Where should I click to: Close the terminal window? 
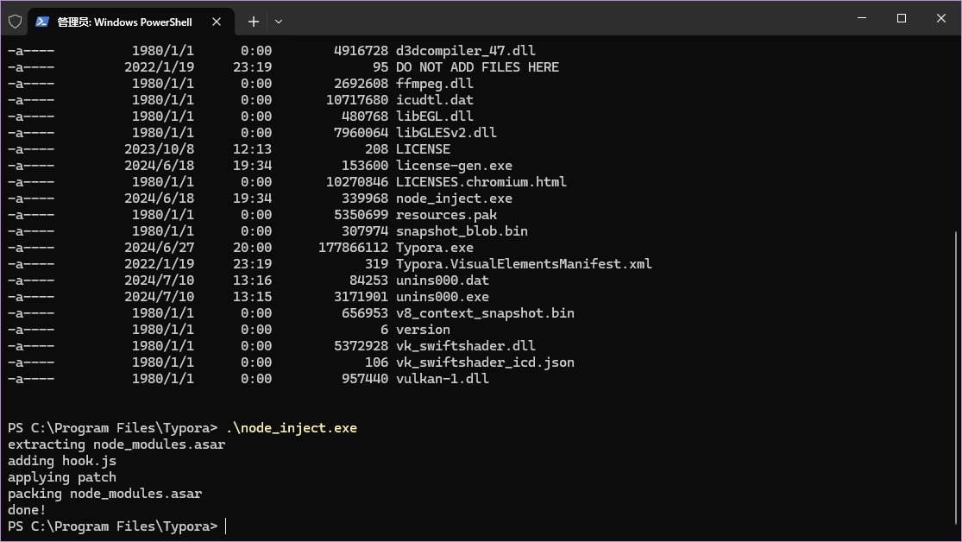pos(941,18)
